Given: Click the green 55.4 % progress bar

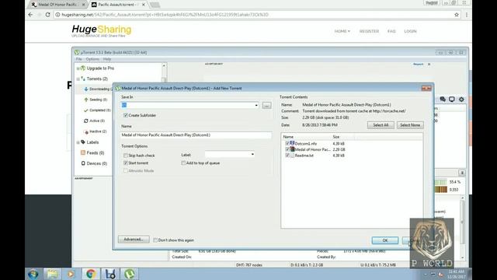Looking at the screenshot, I should tap(440, 182).
